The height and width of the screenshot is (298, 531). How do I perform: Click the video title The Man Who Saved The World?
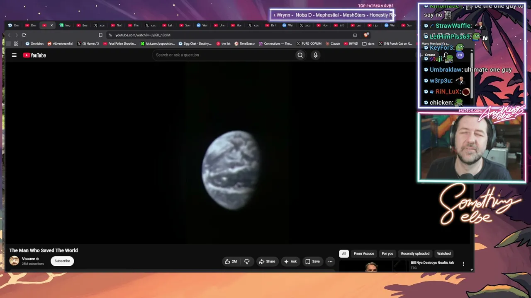44,250
